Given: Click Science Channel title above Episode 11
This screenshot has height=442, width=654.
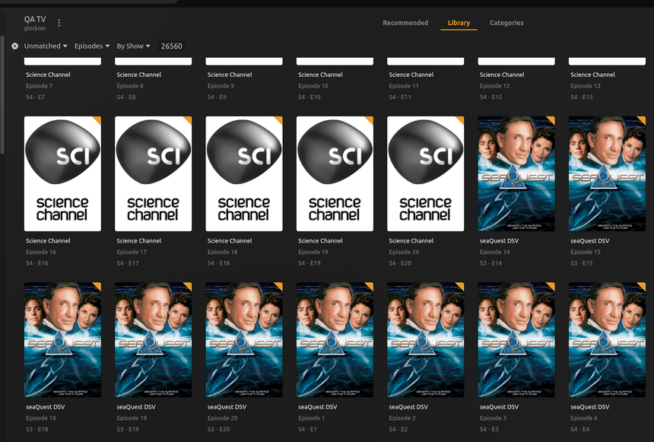Looking at the screenshot, I should coord(411,75).
